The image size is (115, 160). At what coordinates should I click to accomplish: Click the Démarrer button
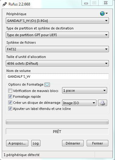pyautogui.click(x=73, y=143)
